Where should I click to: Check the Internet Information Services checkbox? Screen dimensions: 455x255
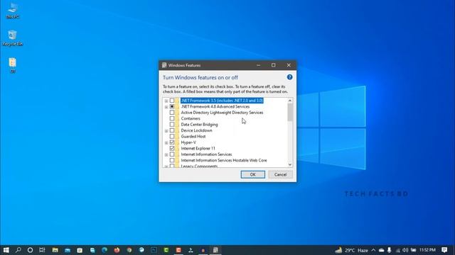point(172,154)
